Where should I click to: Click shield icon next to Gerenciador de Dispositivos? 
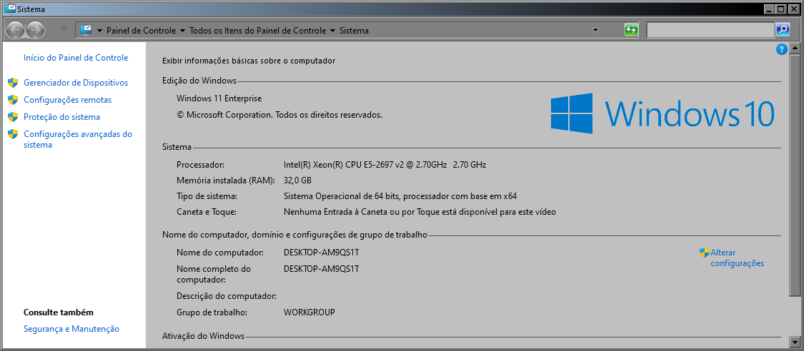pos(14,83)
